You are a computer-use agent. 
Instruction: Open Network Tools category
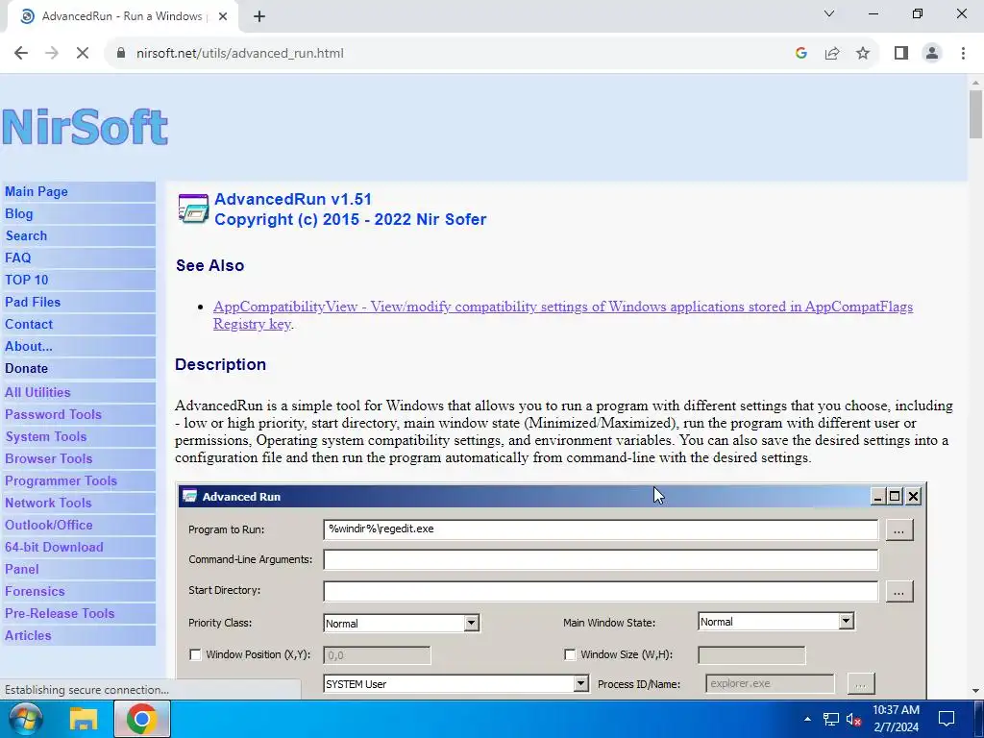(x=48, y=503)
